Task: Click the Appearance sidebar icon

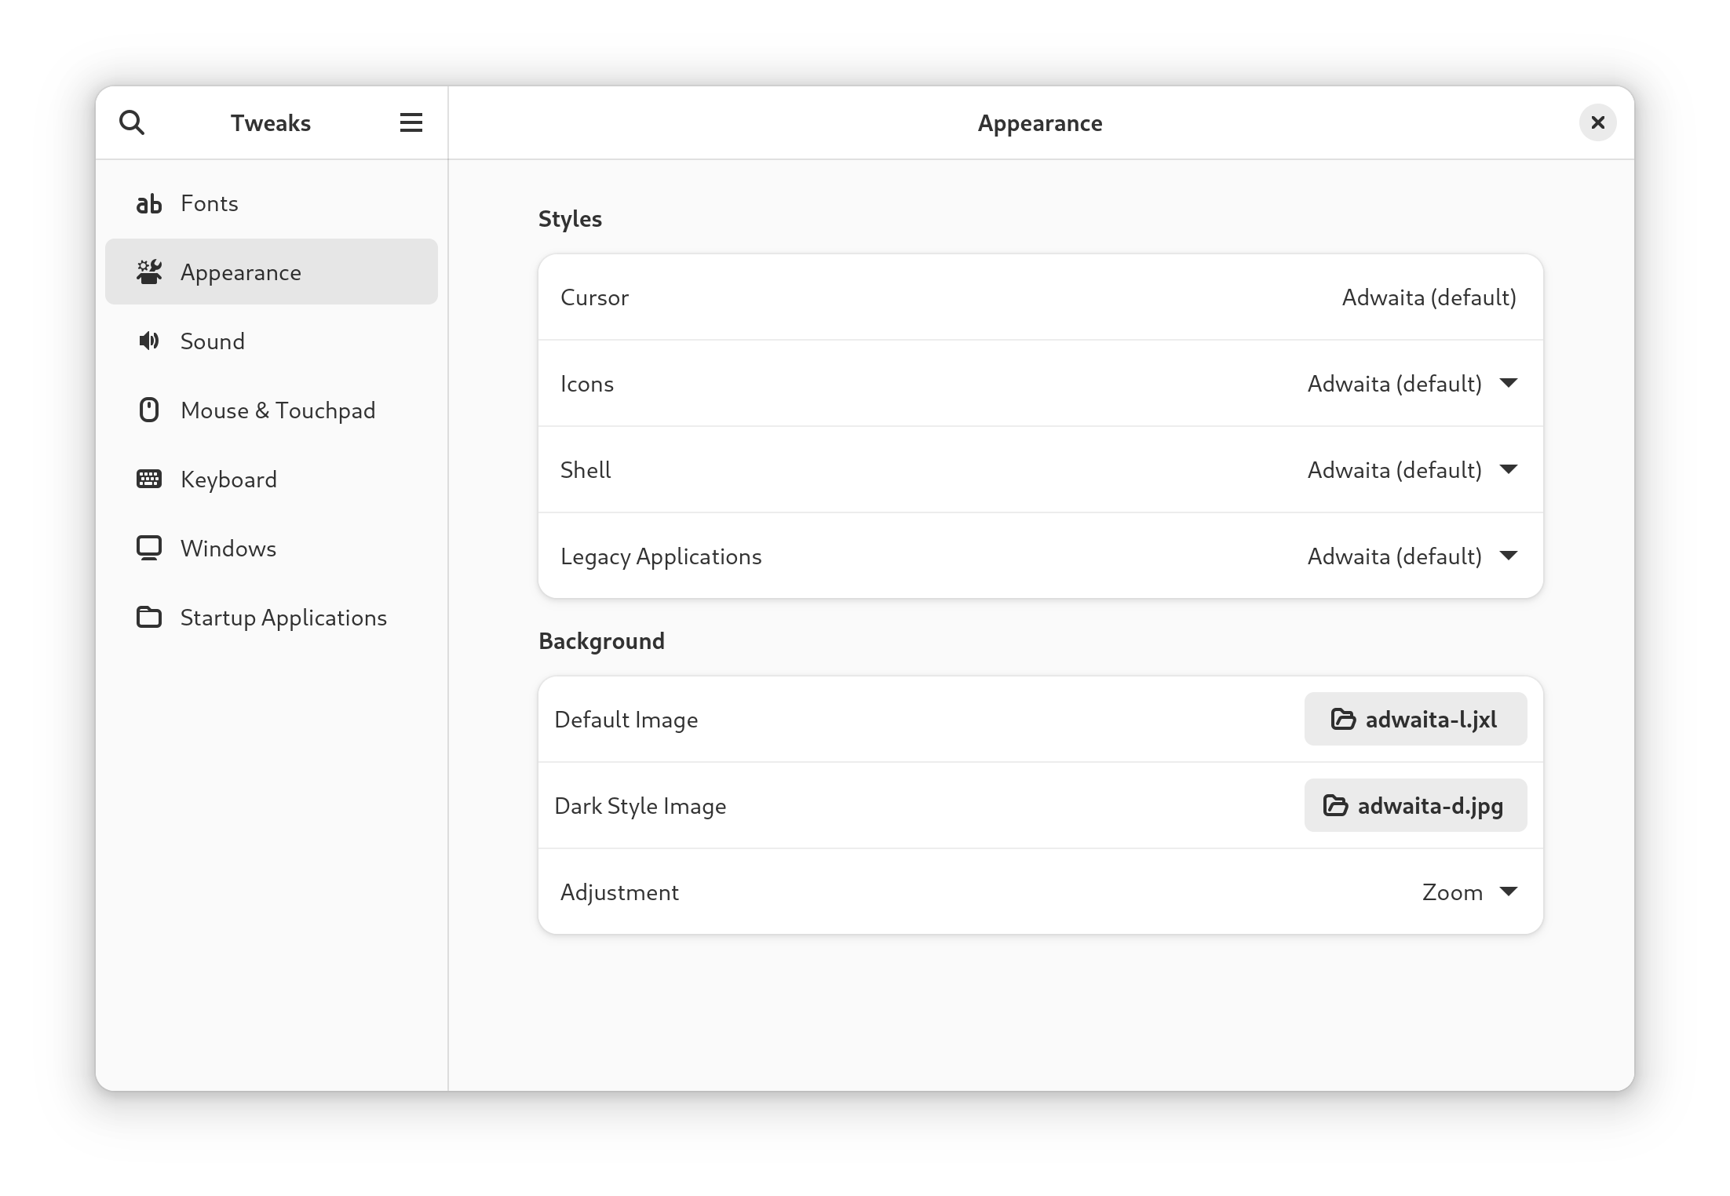Action: (x=149, y=272)
